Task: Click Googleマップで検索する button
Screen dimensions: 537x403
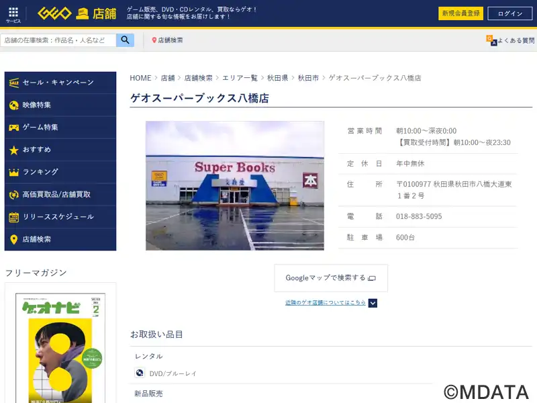Action: [331, 278]
